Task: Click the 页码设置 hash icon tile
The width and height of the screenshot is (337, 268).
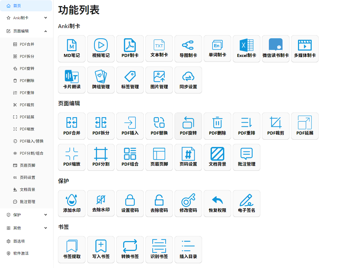Action: tap(188, 157)
